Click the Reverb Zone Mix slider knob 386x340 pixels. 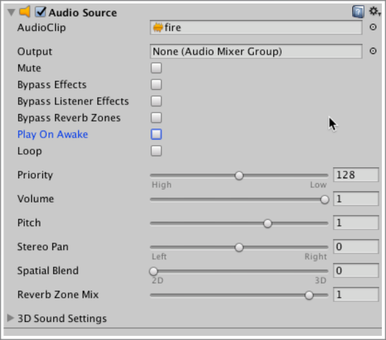tap(309, 295)
